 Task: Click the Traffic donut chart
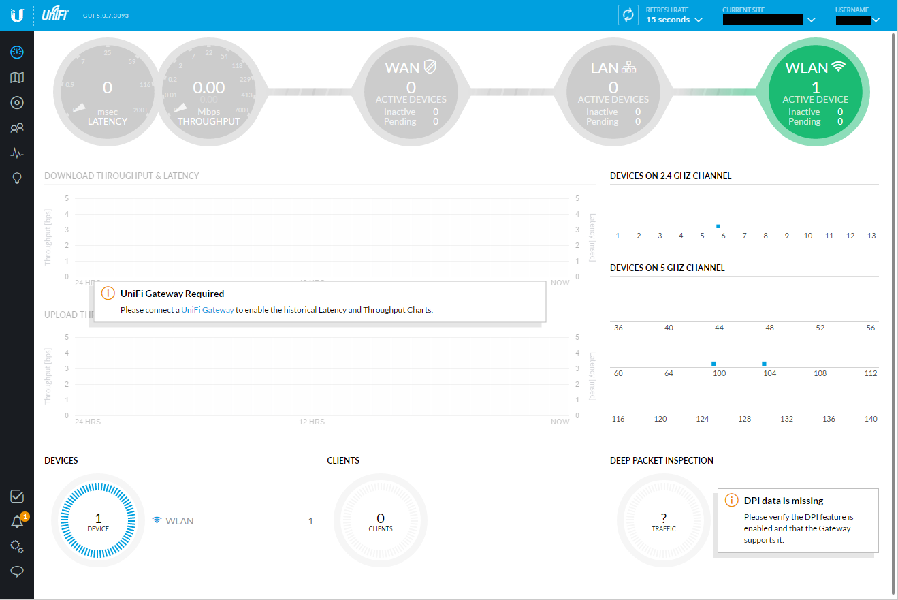(x=664, y=521)
